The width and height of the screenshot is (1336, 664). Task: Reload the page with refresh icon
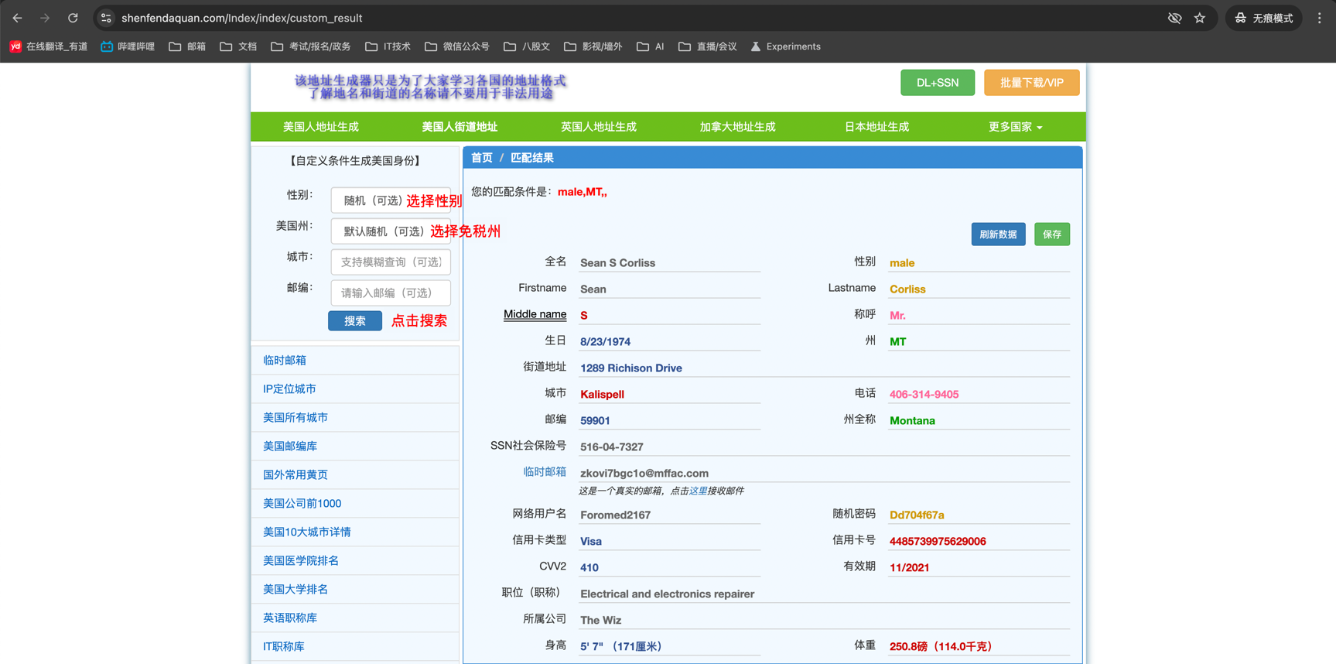click(73, 18)
